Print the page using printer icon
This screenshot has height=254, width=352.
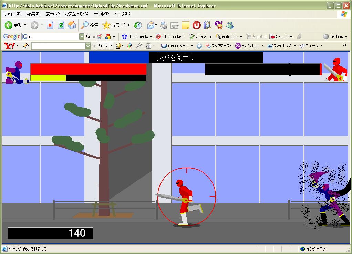tap(164, 25)
